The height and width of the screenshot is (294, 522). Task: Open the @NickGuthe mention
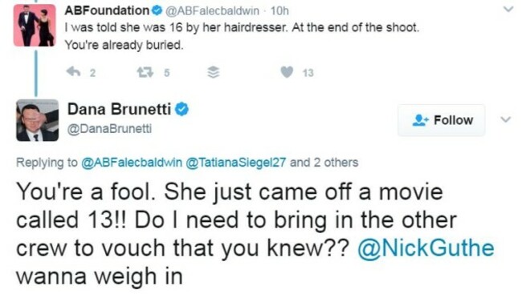click(426, 248)
